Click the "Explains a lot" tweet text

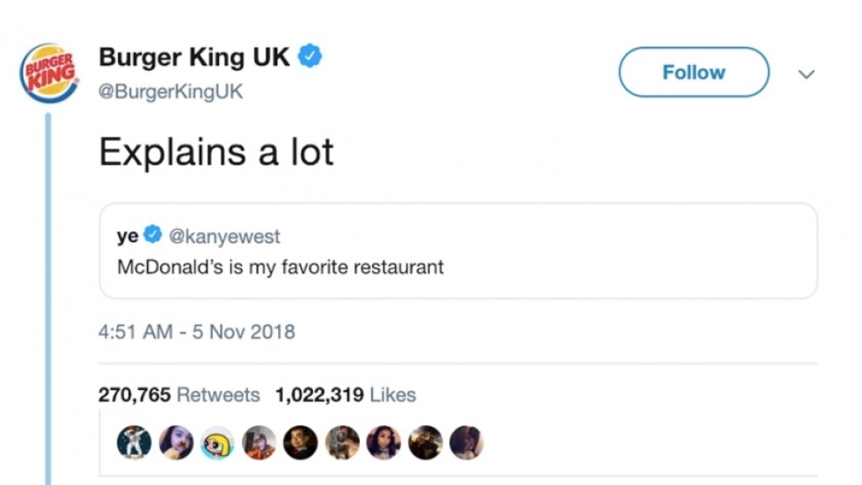[x=216, y=152]
